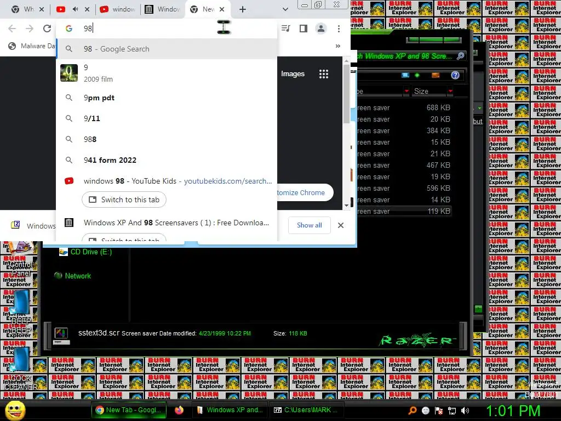Sort by the Size column header
The height and width of the screenshot is (421, 561).
coord(430,92)
